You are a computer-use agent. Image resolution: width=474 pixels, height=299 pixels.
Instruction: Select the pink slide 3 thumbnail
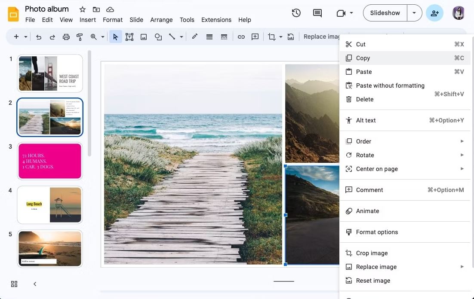[50, 161]
